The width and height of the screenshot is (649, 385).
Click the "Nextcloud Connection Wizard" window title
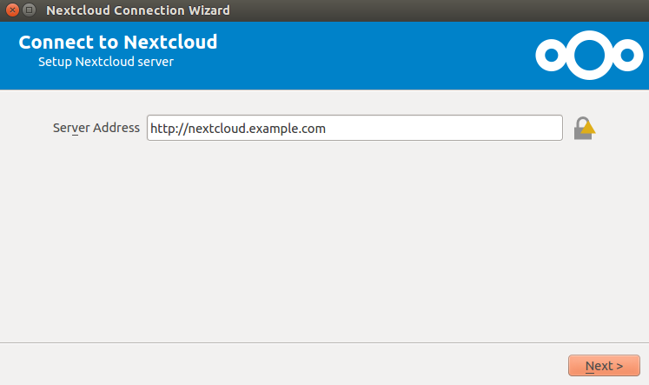click(x=138, y=10)
